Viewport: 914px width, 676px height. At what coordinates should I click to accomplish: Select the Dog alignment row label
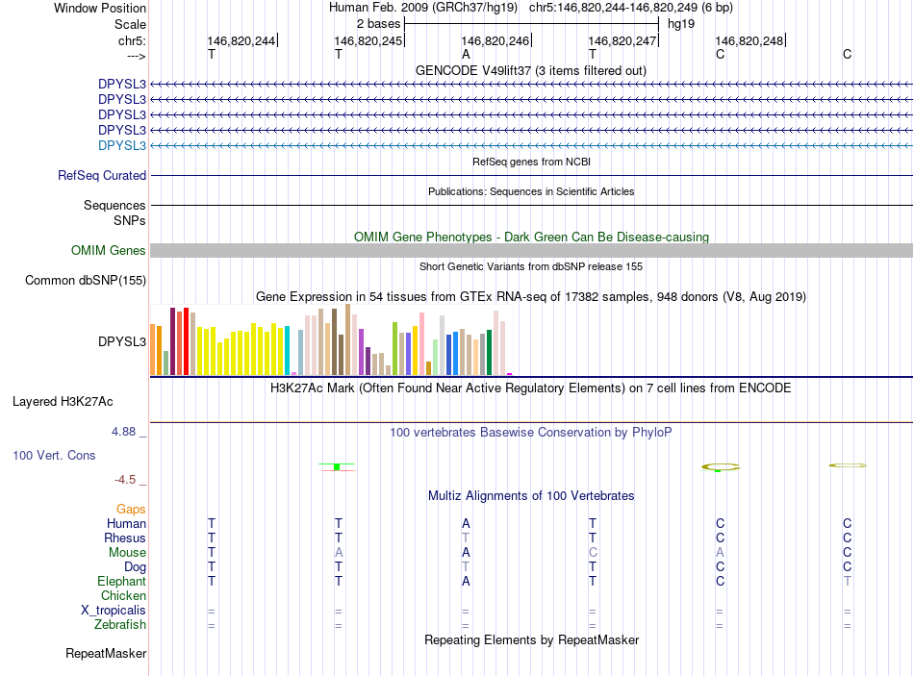point(135,567)
